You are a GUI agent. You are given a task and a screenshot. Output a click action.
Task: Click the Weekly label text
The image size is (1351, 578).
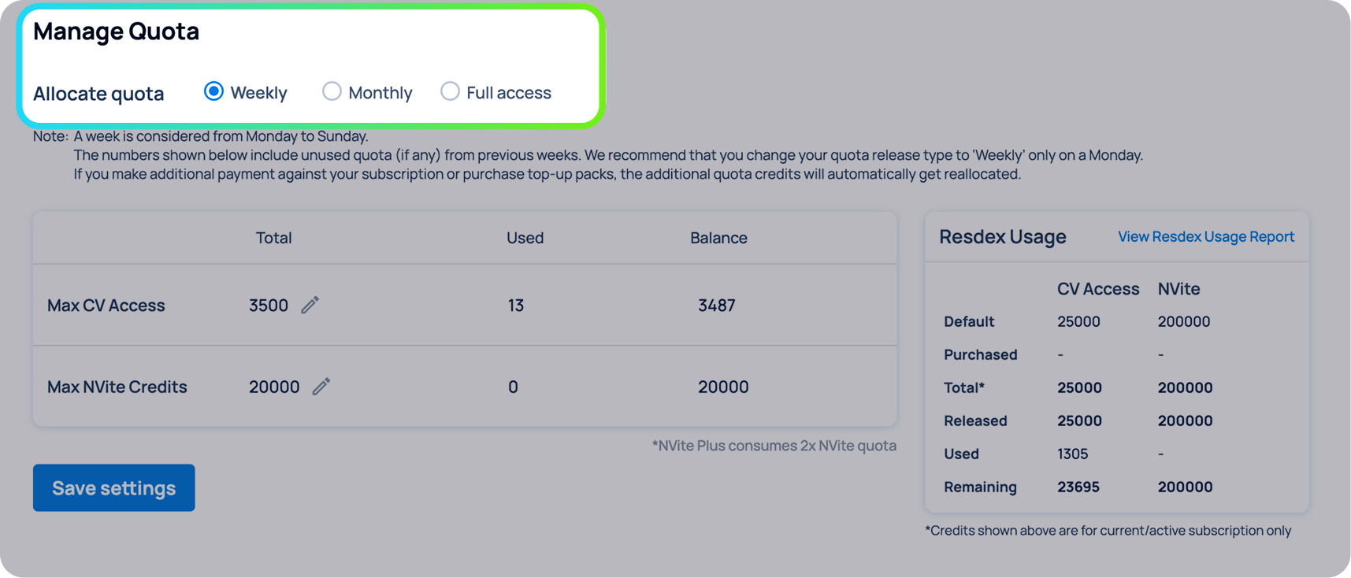(258, 93)
